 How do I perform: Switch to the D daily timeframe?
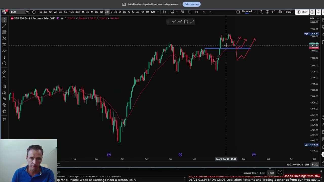[x=111, y=12]
